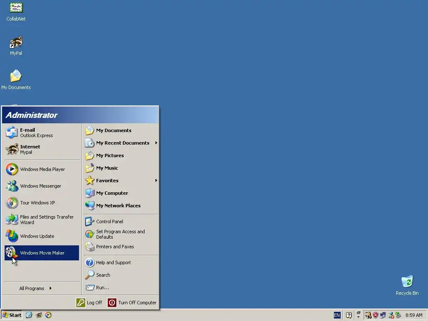Expand the Favorites submenu arrow
Screen dimensions: 428x321
[x=156, y=181]
